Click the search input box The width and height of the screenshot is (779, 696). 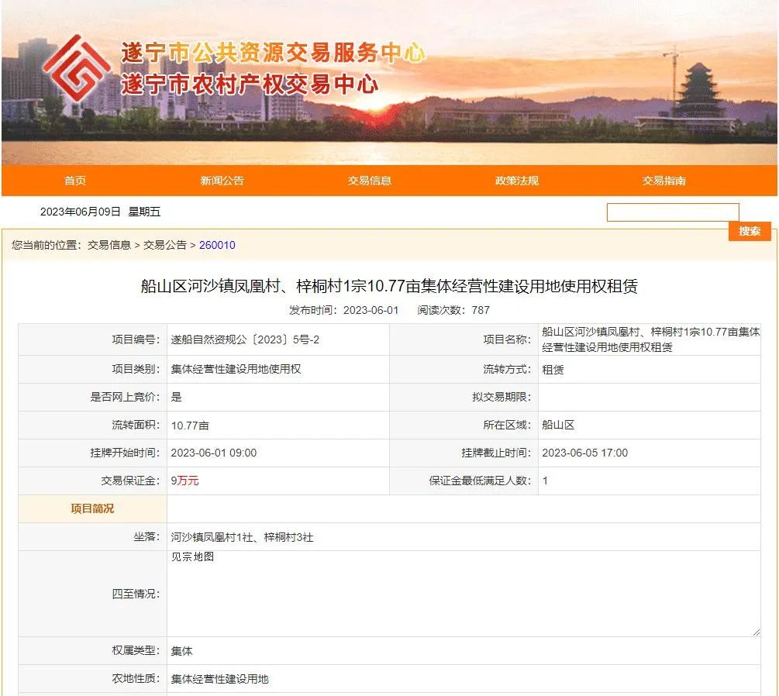672,212
